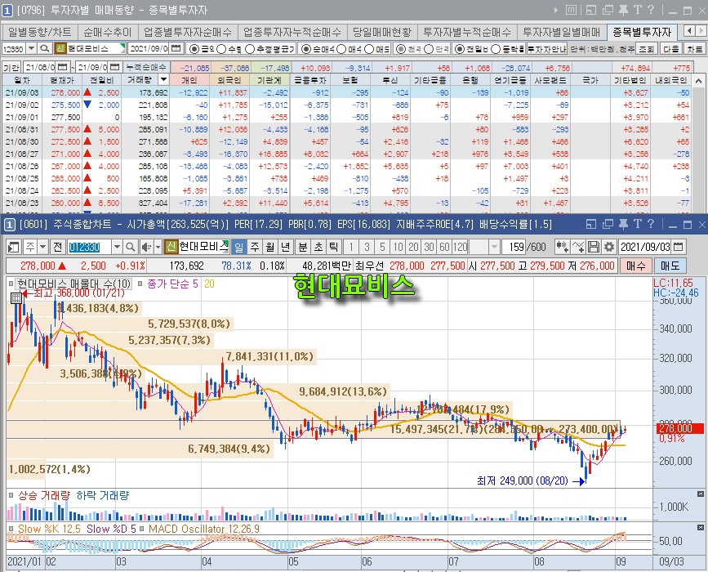This screenshot has height=572, width=708.
Task: Click the red 매수 buy button
Action: click(636, 266)
